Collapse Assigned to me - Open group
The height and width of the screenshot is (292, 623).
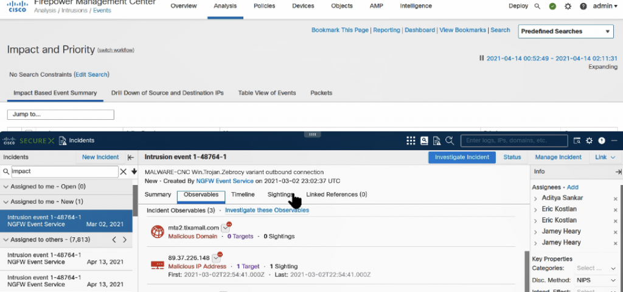[x=6, y=187]
